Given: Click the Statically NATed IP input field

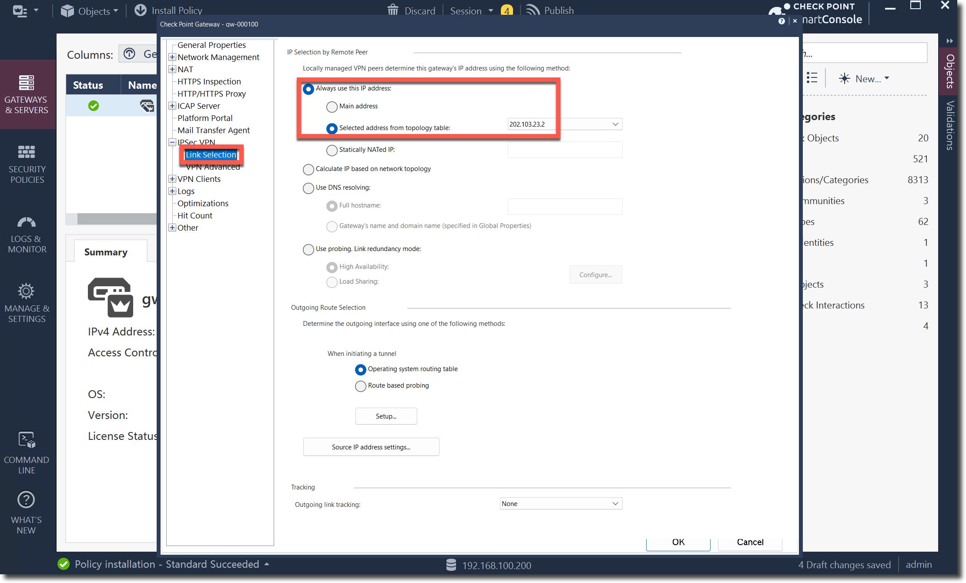Looking at the screenshot, I should point(565,150).
